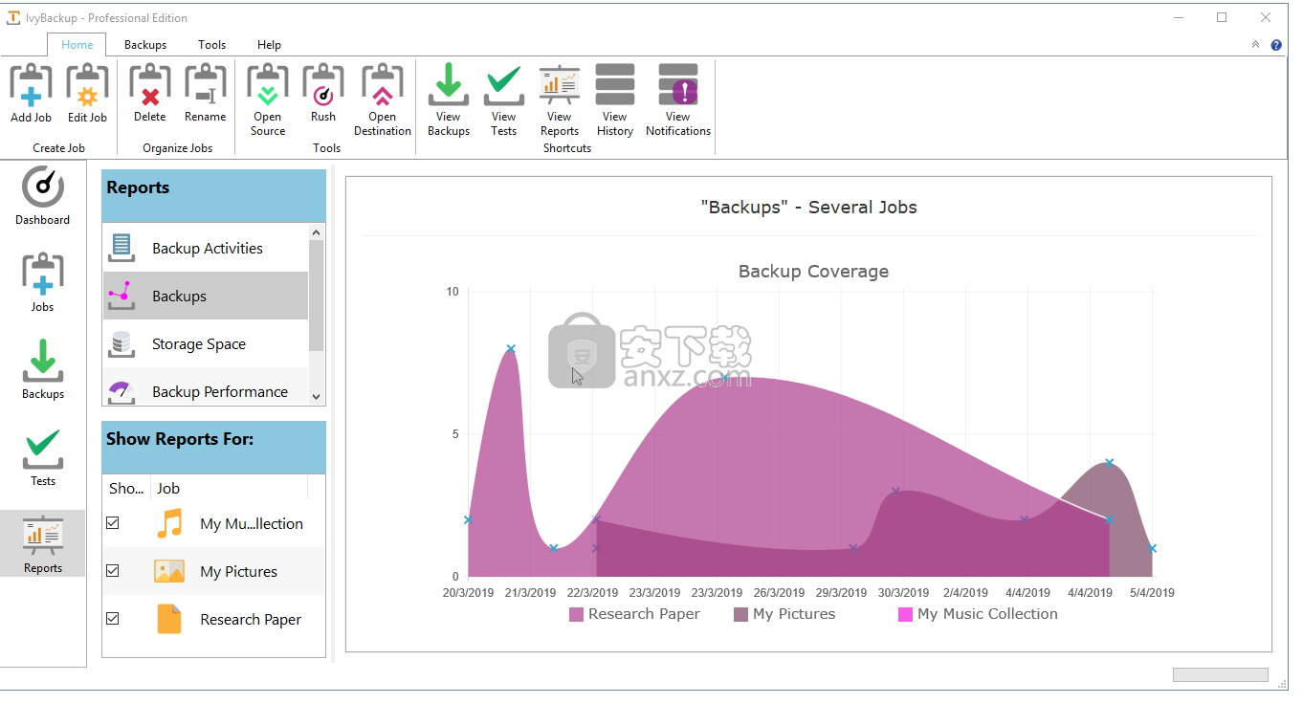Click the up arrow on the Reports list scrollbar

317,231
